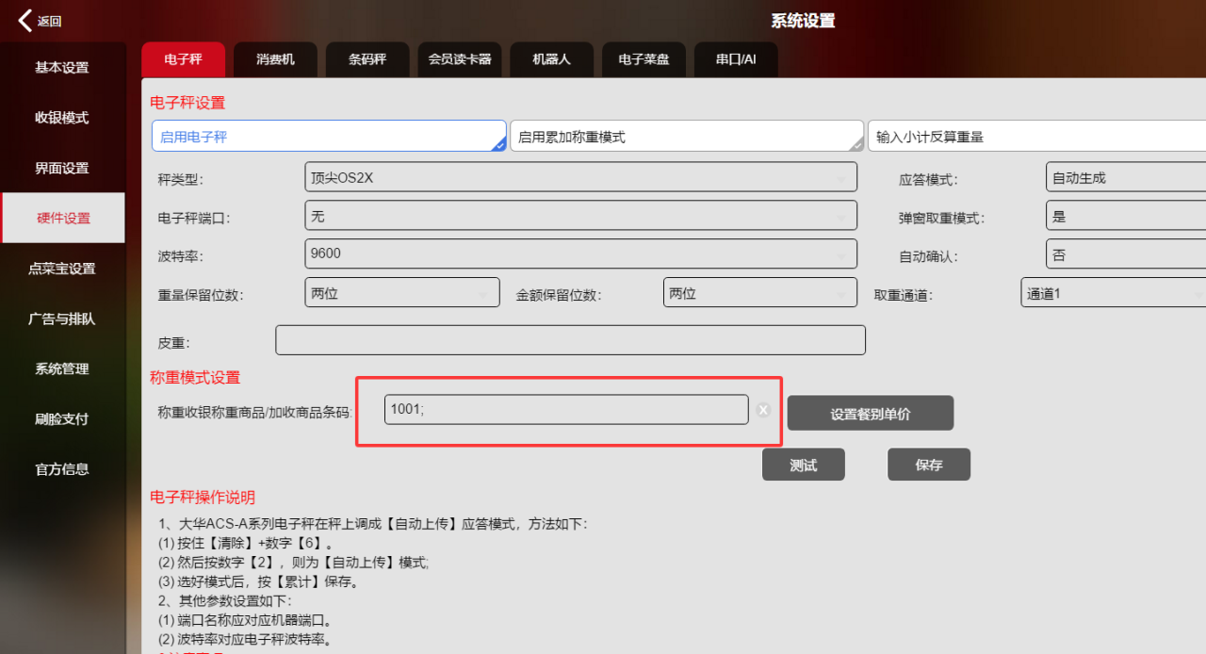Select 刷脸支付 in the sidebar
The height and width of the screenshot is (654, 1206).
[62, 419]
